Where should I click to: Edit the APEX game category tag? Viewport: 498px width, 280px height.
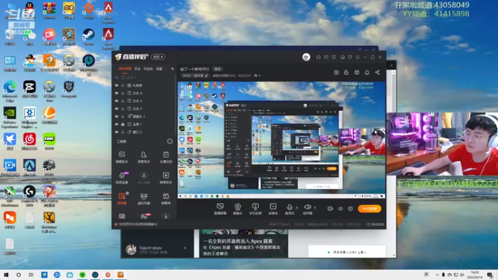pos(195,75)
